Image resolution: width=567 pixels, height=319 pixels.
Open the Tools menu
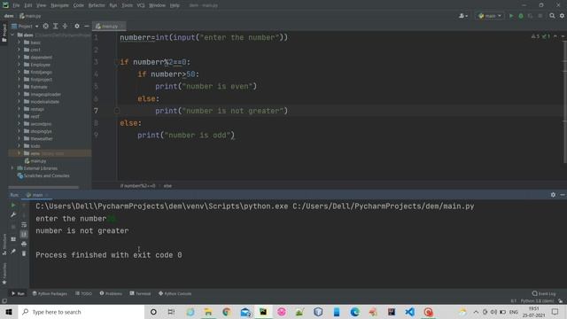(x=127, y=5)
